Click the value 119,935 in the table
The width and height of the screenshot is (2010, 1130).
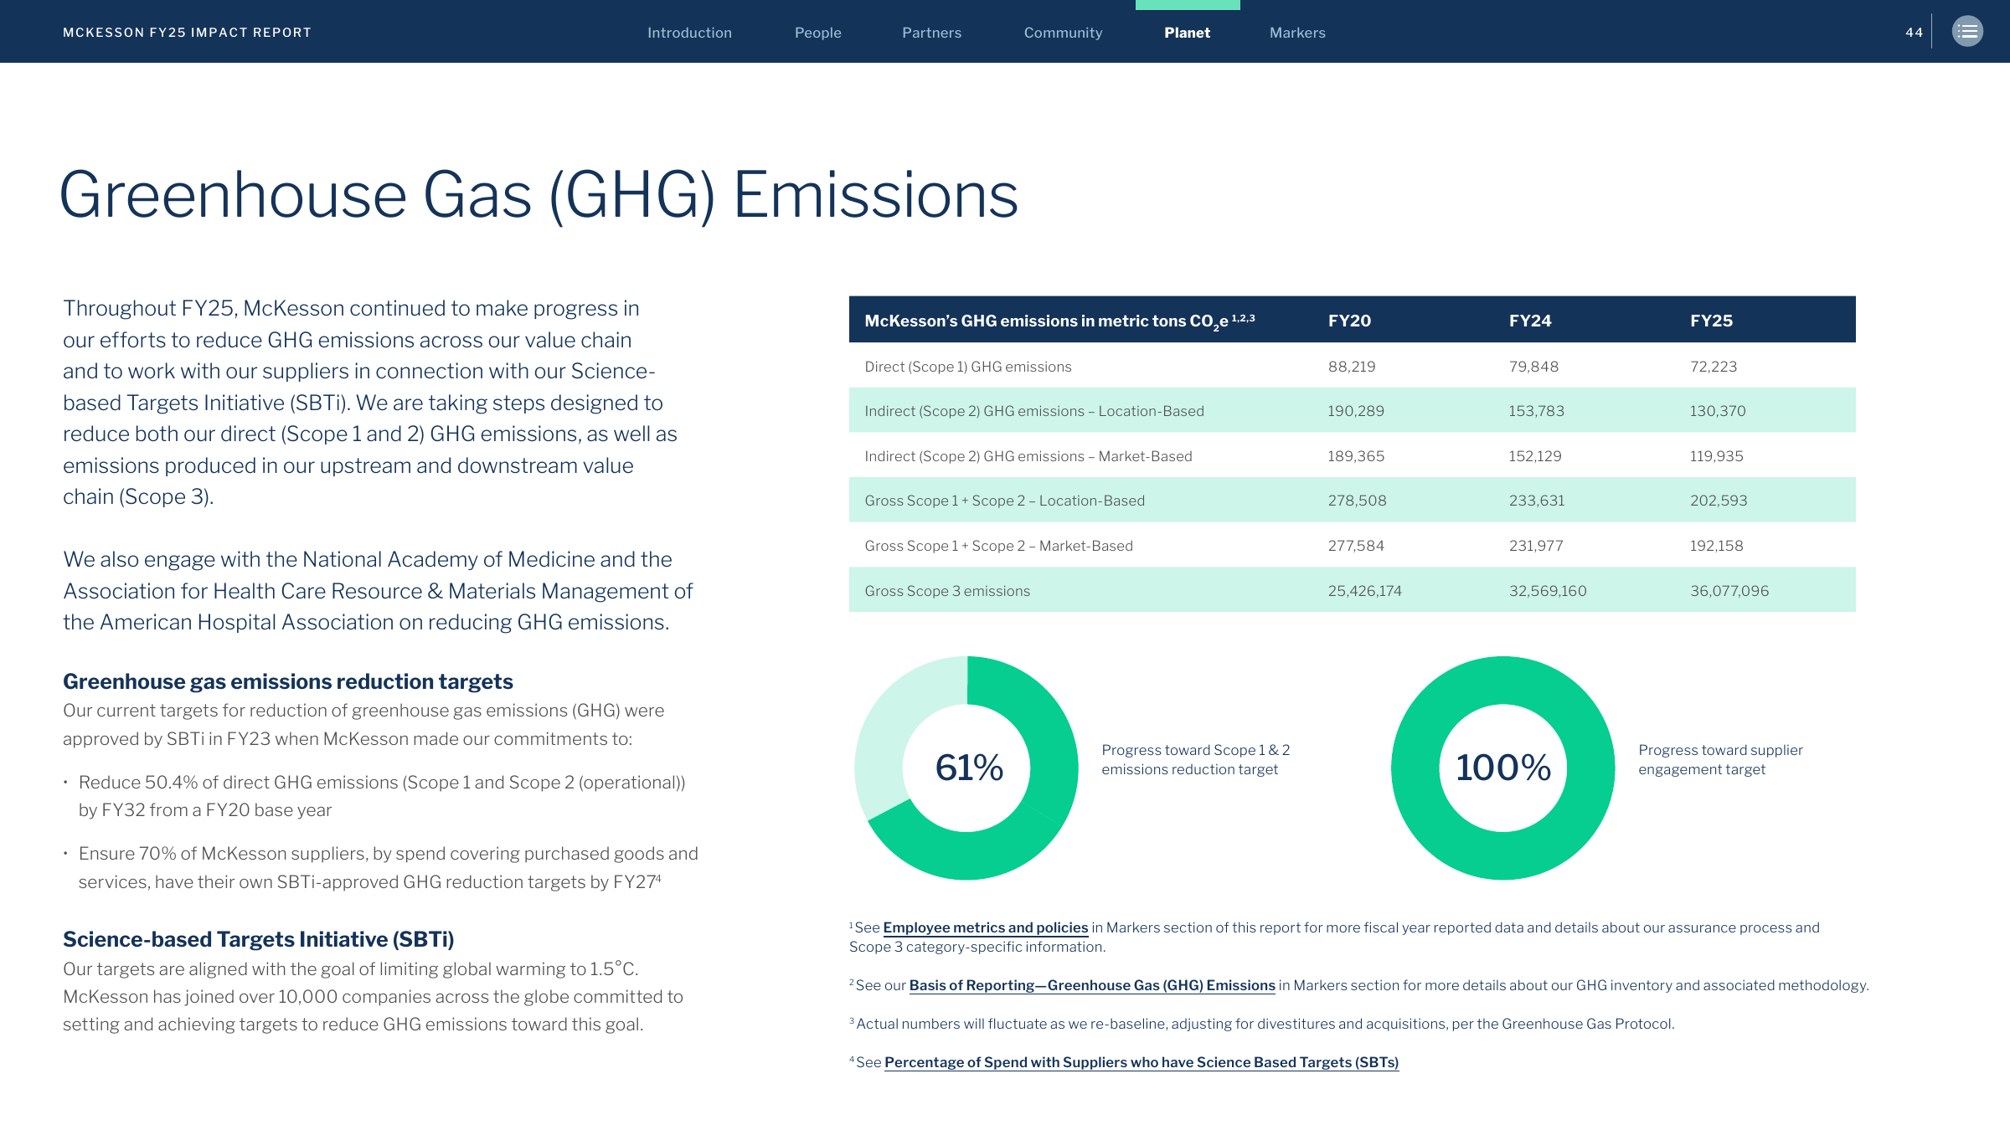point(1717,456)
